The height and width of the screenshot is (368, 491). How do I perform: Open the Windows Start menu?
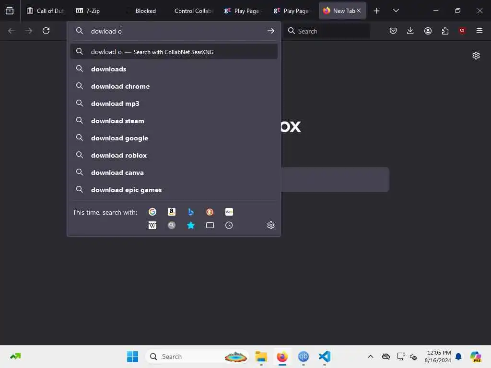[132, 356]
